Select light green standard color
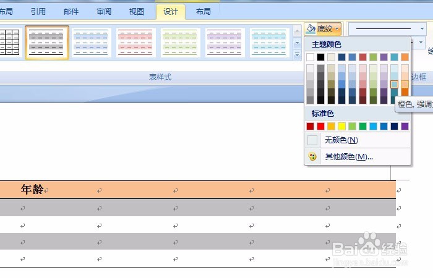Viewport: 433px width, 278px height. 352,126
